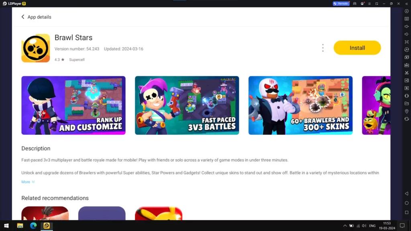Open video recorder icon in sidebar
Image resolution: width=411 pixels, height=231 pixels.
coord(407,80)
